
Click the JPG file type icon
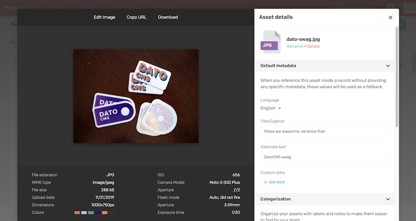270,42
